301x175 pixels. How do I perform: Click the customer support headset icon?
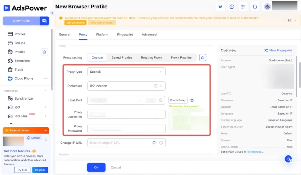point(288,159)
